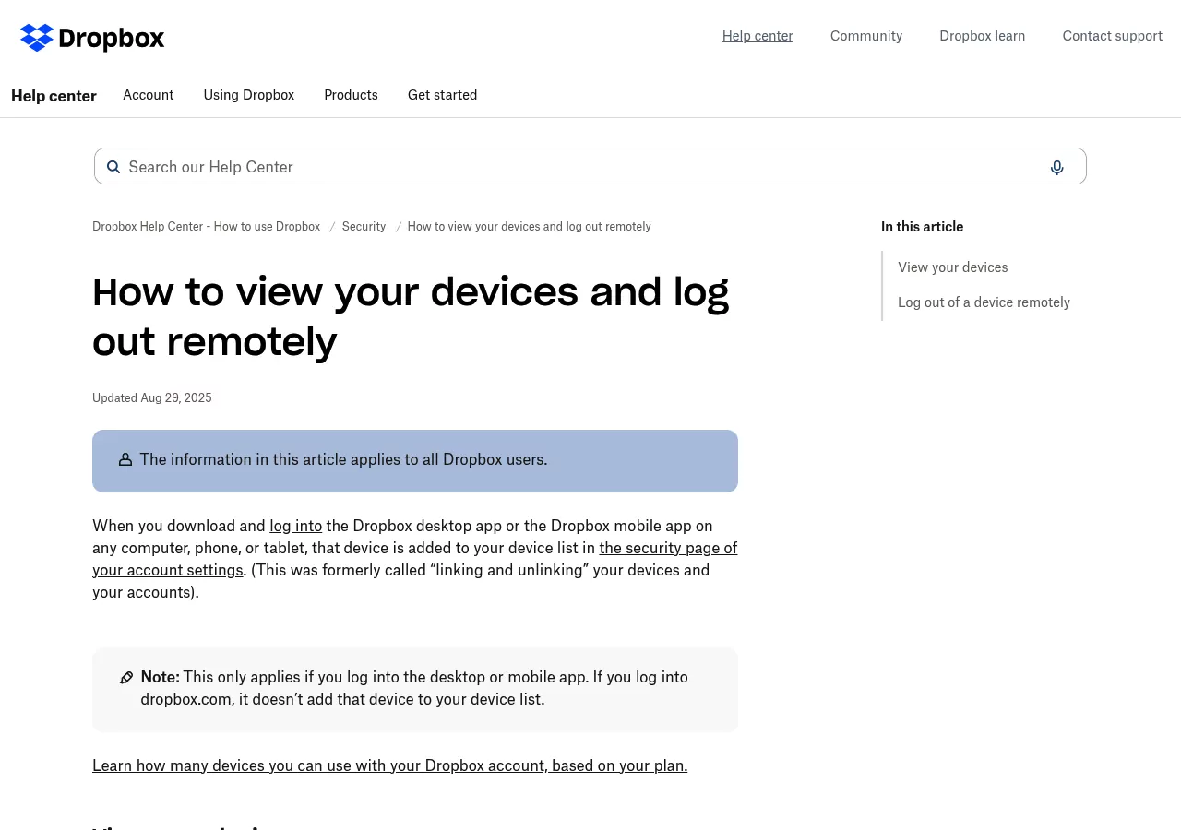Activate voice search microphone icon
The height and width of the screenshot is (830, 1181).
(1057, 167)
